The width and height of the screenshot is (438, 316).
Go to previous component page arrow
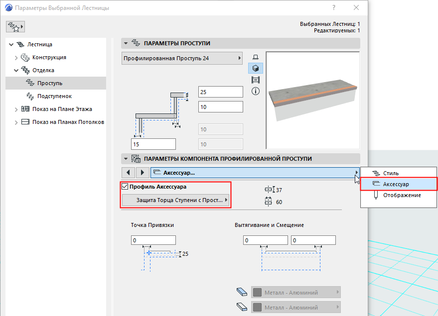click(128, 173)
